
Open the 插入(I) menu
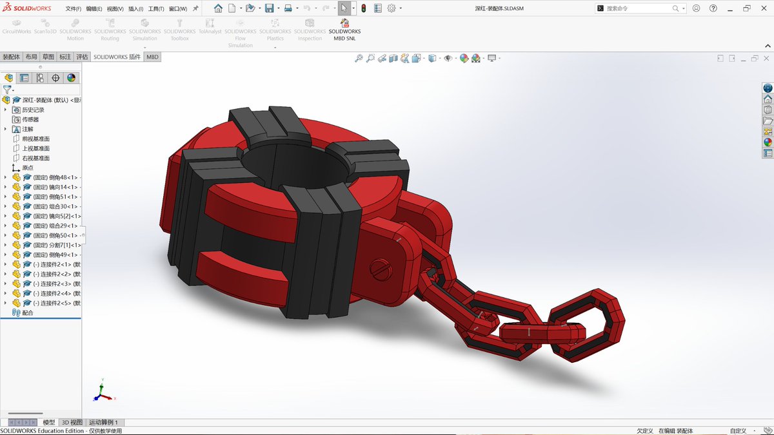pyautogui.click(x=136, y=9)
